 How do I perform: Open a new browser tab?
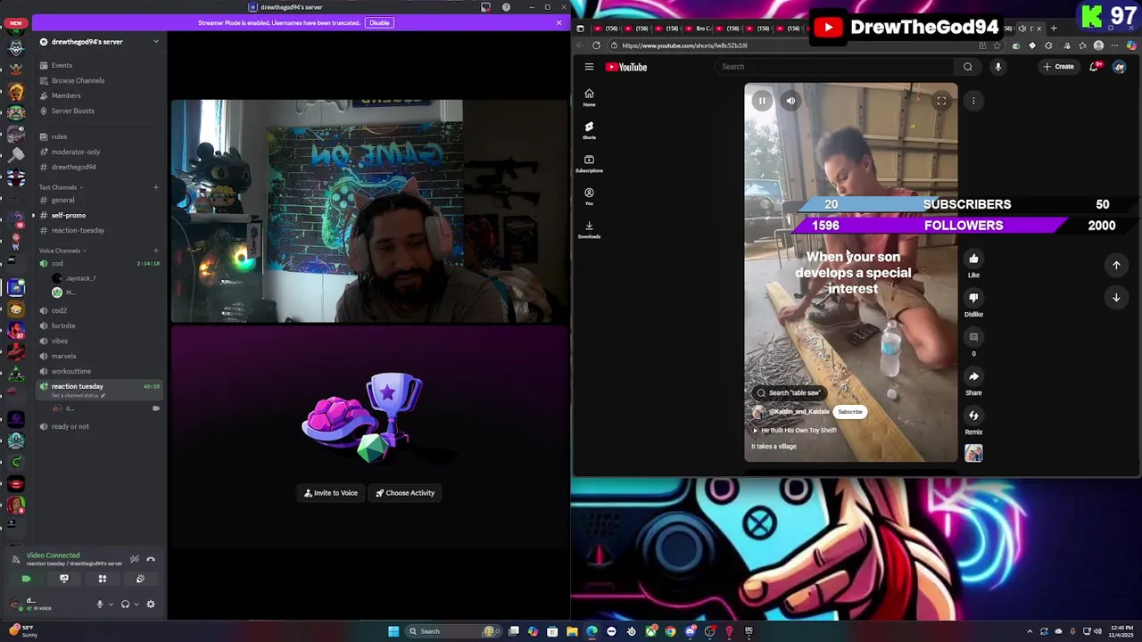tap(1053, 29)
